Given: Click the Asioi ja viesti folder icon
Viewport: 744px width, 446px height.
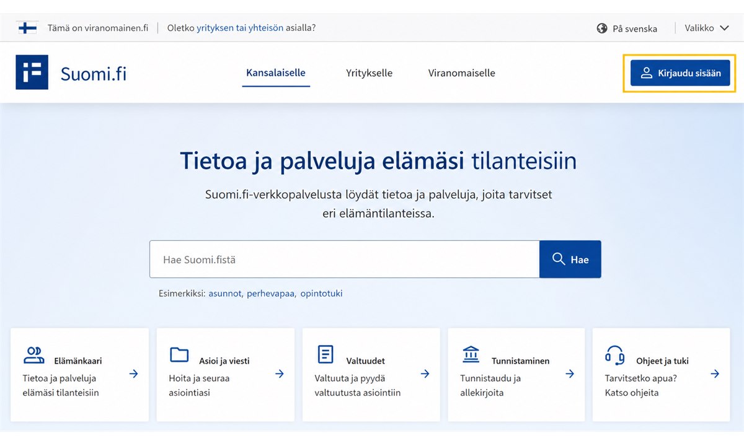Looking at the screenshot, I should click(179, 354).
